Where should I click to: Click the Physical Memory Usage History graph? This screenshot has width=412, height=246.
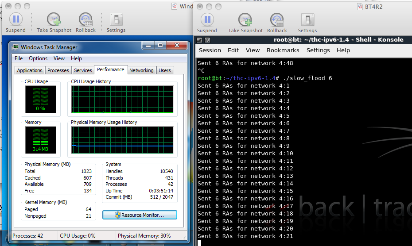tap(122, 140)
